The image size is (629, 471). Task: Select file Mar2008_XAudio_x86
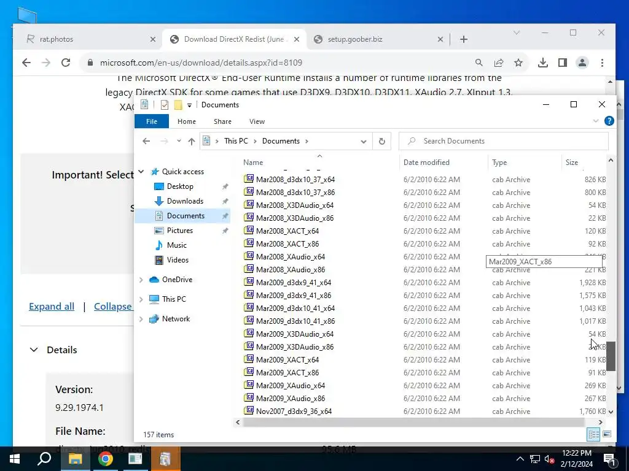coord(291,270)
